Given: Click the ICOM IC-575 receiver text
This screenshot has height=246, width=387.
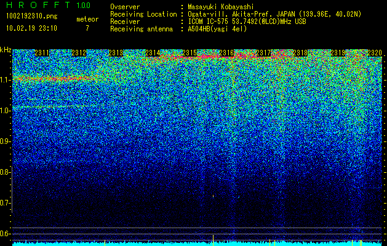Looking at the screenshot, I should click(x=247, y=22).
